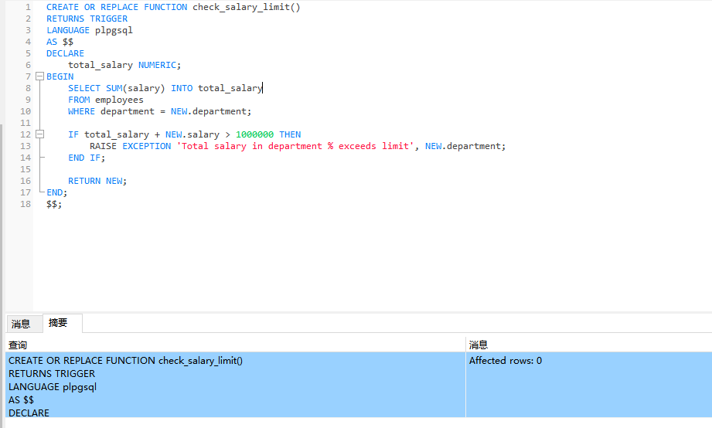Click the 1000000 numeric literal
The width and height of the screenshot is (712, 428).
[x=255, y=134]
